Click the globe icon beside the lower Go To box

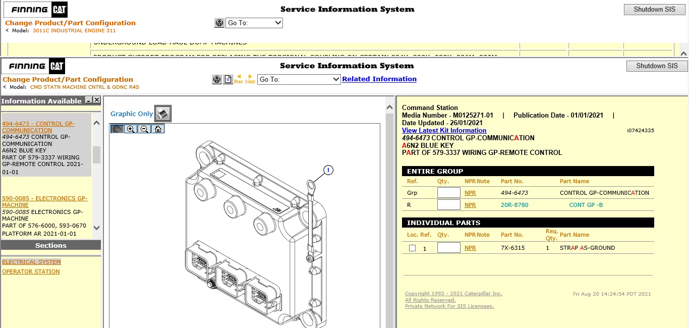pos(217,79)
